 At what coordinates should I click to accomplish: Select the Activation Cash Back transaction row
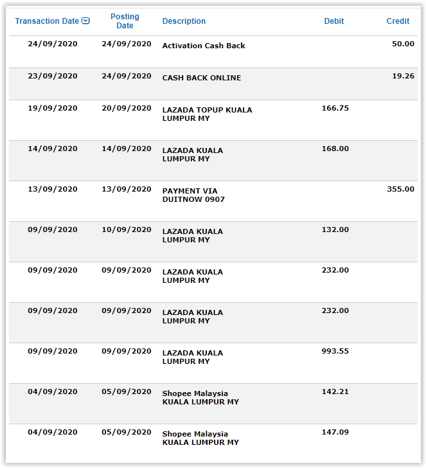click(x=213, y=51)
